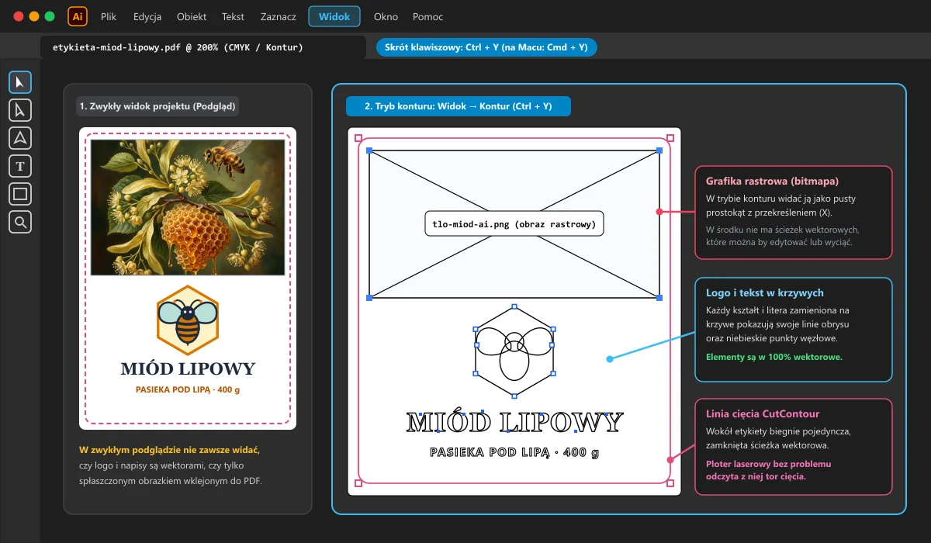Open the Zaznacz menu

(x=278, y=16)
